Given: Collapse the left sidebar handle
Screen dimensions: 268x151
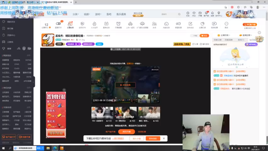Looking at the screenshot, I should pyautogui.click(x=34, y=82).
